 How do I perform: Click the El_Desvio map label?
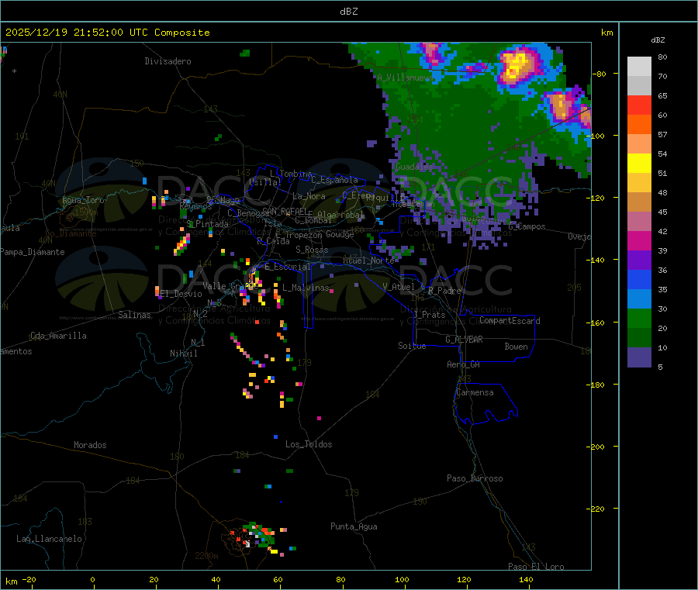(x=181, y=294)
